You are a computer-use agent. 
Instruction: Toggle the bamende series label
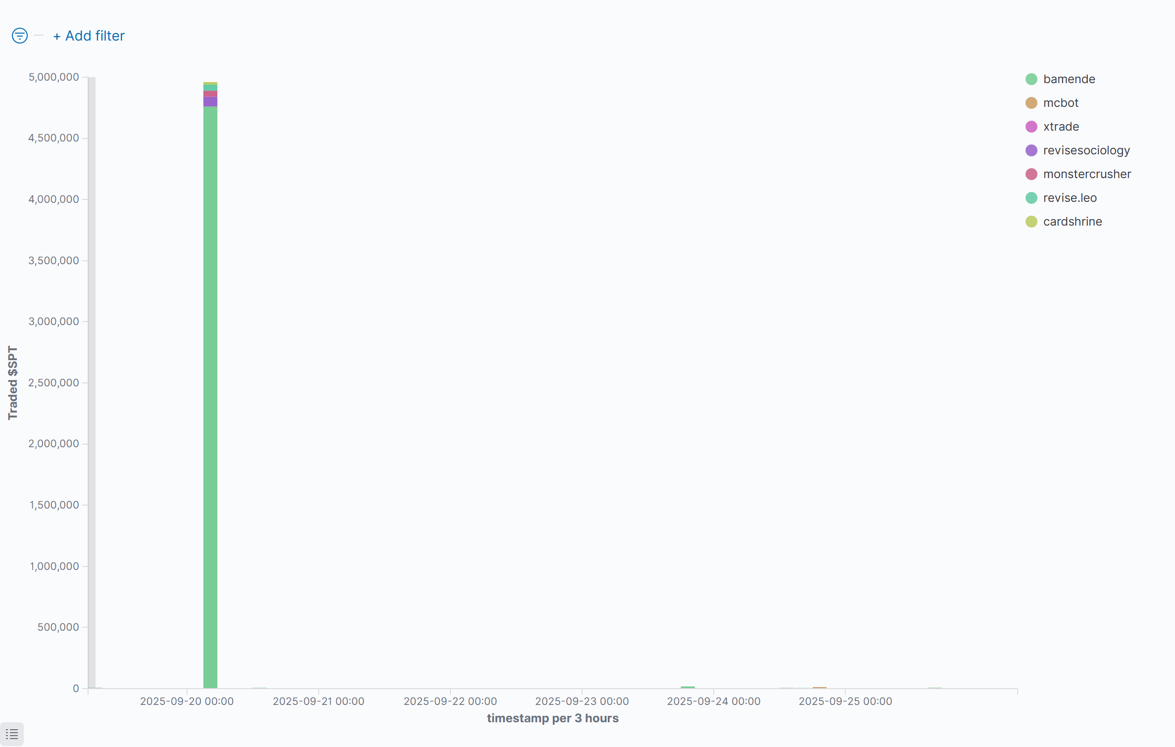click(1069, 79)
